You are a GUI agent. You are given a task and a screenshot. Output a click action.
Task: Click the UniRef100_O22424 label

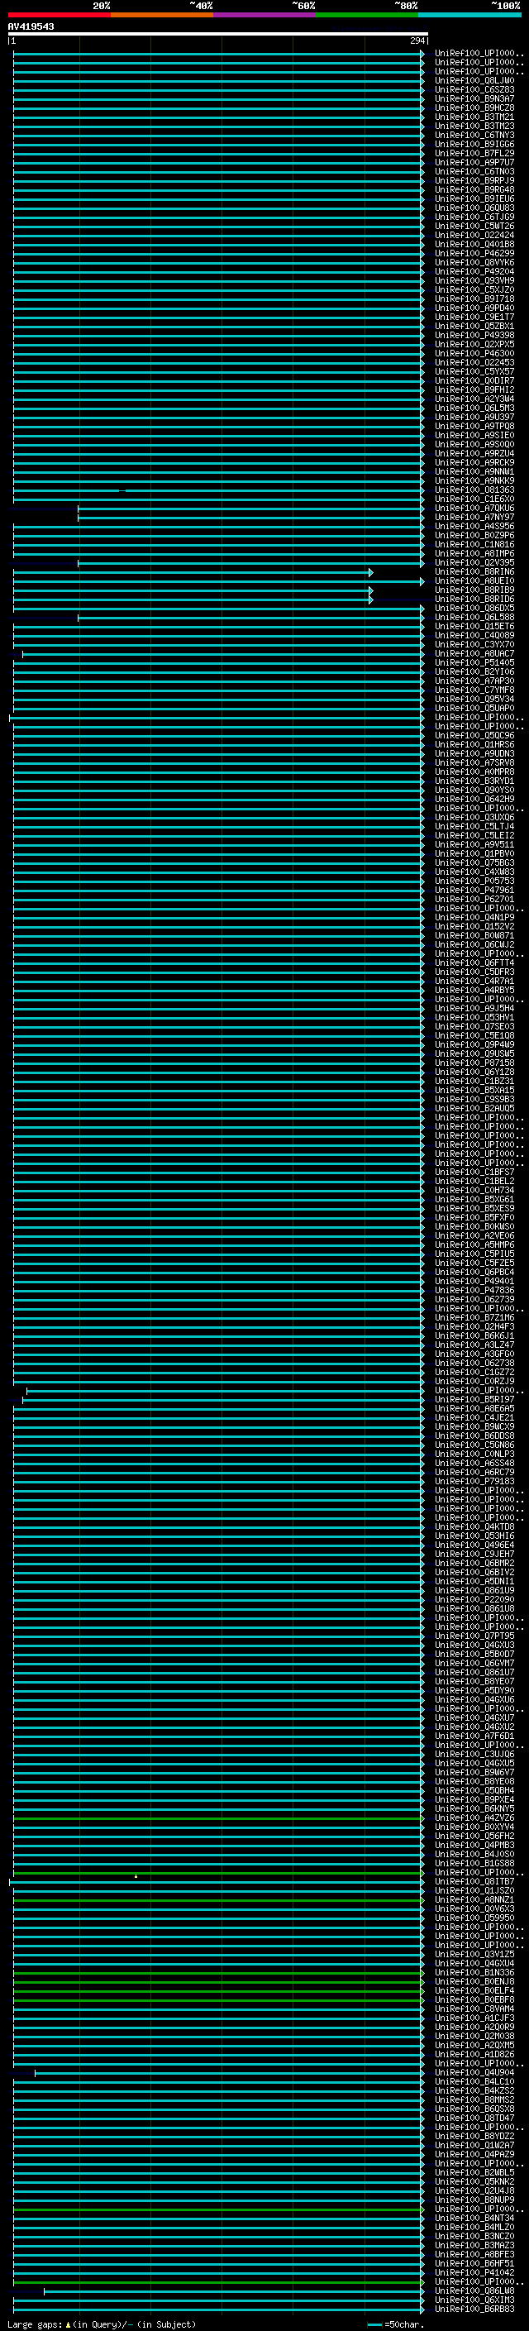pyautogui.click(x=474, y=236)
